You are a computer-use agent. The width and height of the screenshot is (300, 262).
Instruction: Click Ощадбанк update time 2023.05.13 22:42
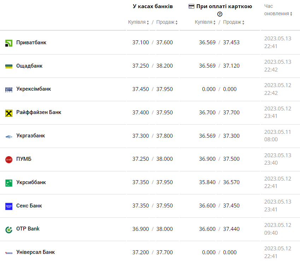(x=278, y=66)
